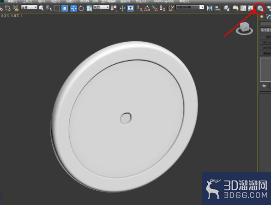This screenshot has width=271, height=205.
Task: Open the Manage Layers icon
Action: [x=226, y=8]
